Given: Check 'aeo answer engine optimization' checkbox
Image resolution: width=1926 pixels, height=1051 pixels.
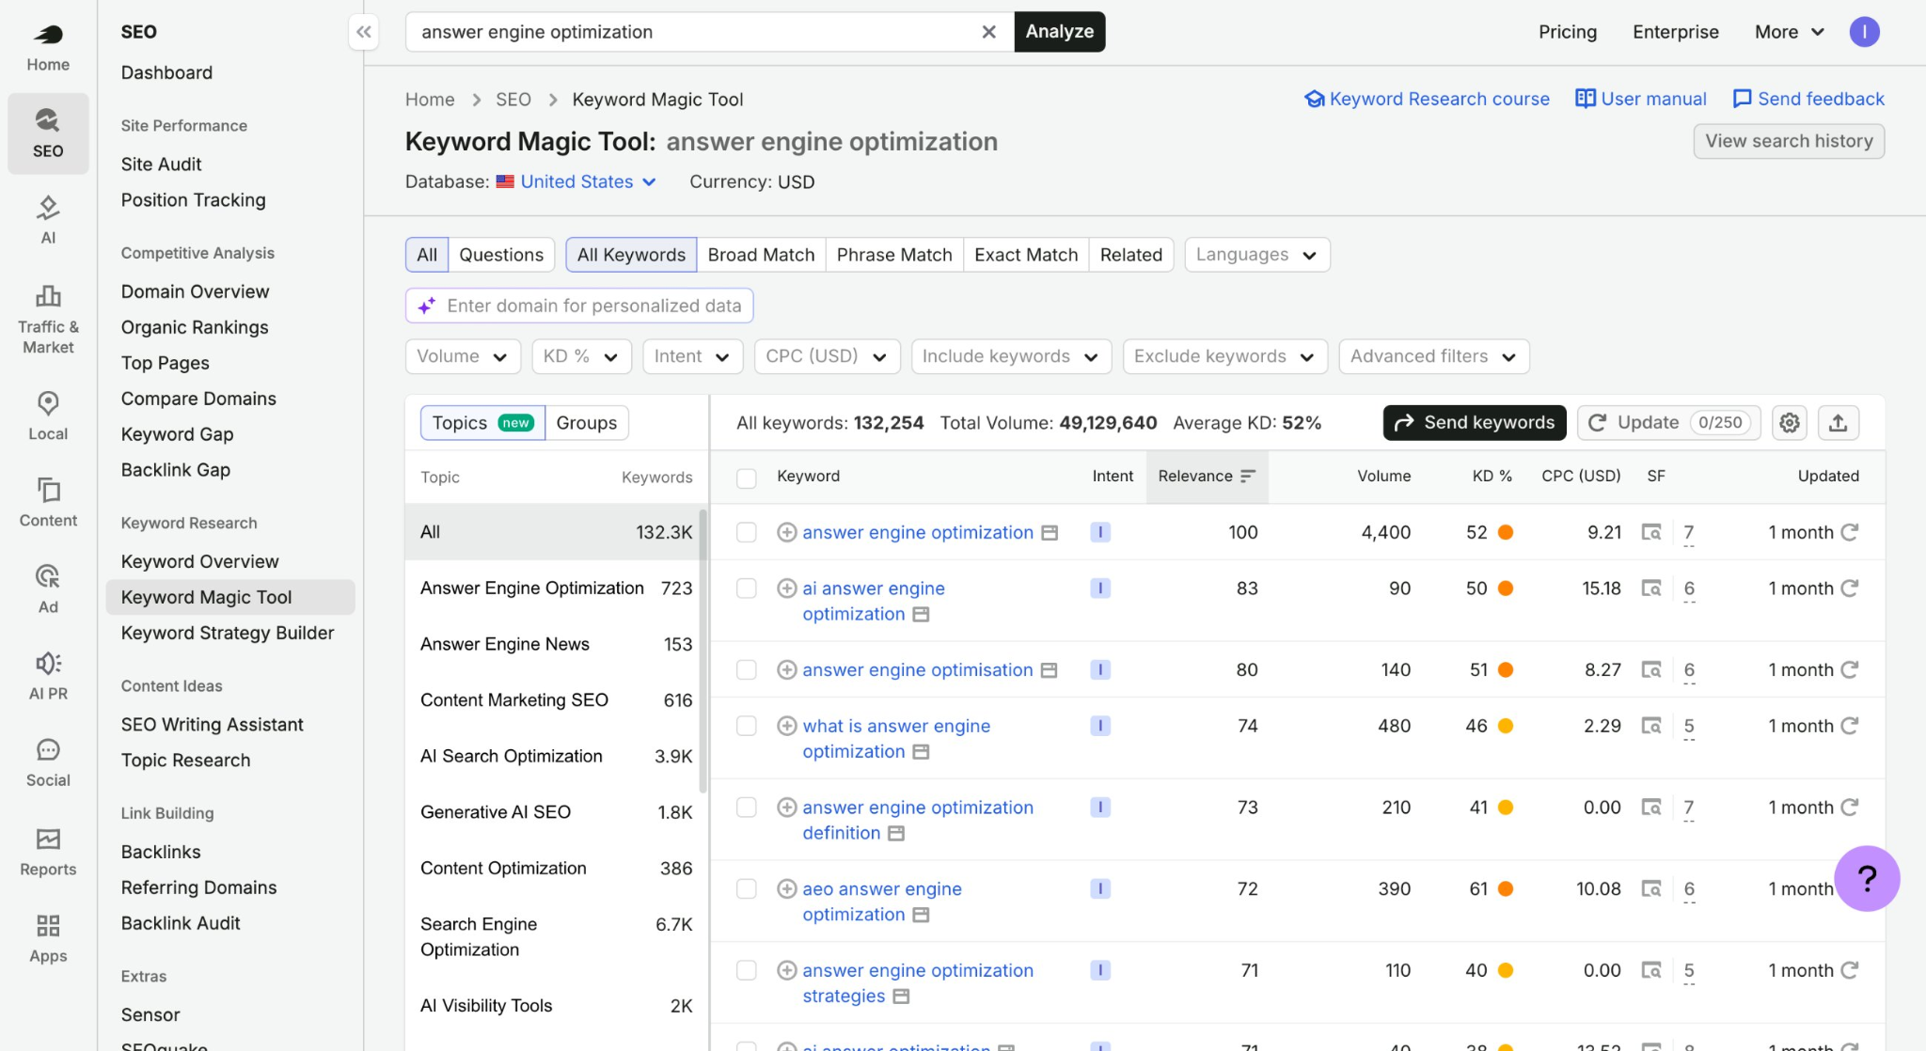Looking at the screenshot, I should click(x=747, y=888).
